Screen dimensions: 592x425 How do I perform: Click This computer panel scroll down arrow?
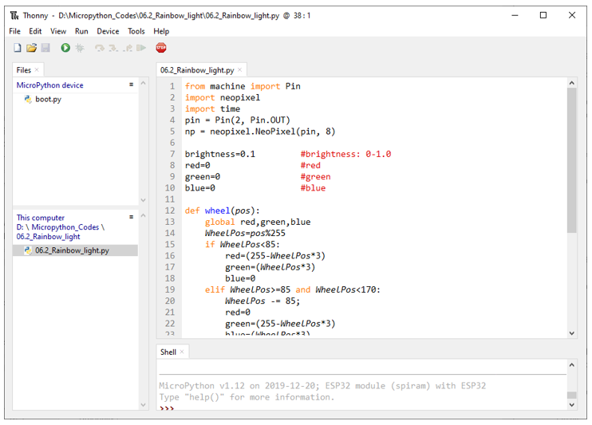point(143,404)
